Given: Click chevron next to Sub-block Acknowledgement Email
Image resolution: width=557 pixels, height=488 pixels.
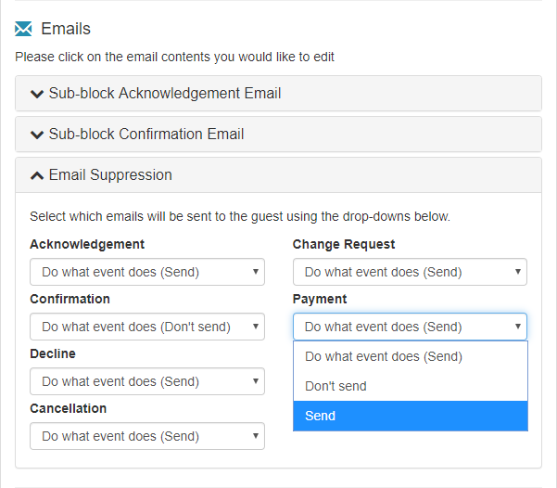Looking at the screenshot, I should tap(37, 94).
